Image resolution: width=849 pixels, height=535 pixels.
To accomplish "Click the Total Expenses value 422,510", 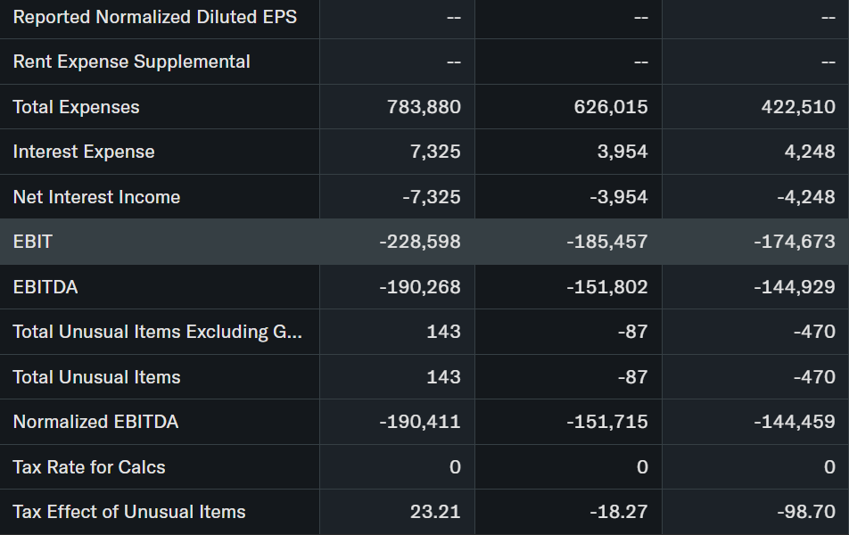I will 798,107.
